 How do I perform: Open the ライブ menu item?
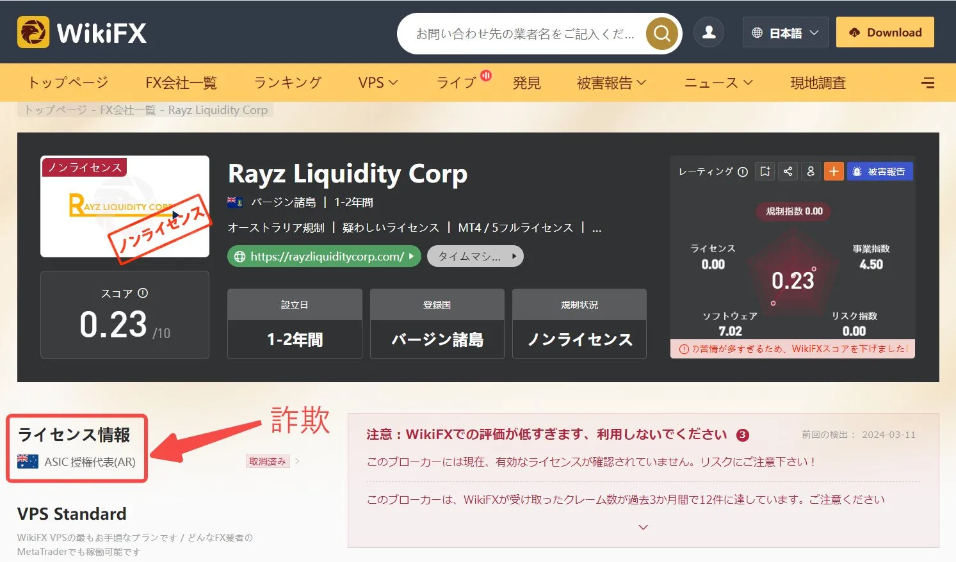tap(456, 83)
